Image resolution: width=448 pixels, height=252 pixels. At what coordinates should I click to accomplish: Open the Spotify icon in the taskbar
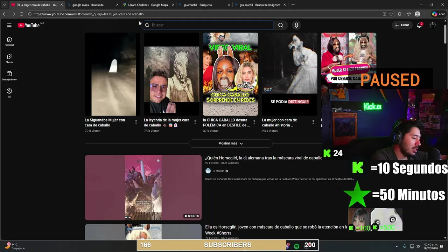click(296, 246)
